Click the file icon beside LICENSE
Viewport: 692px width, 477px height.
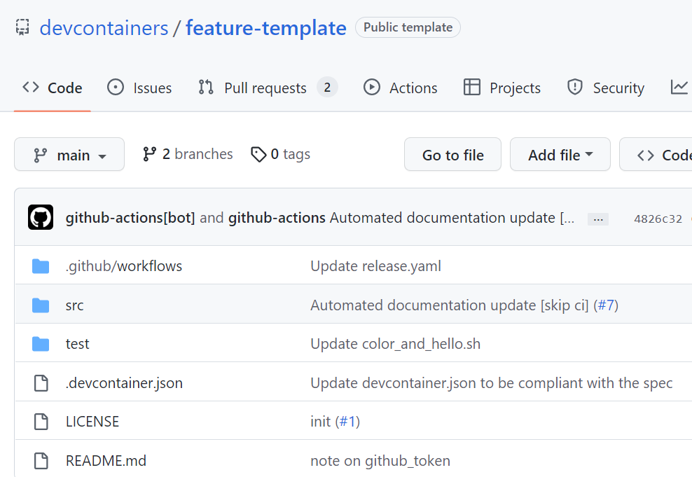point(40,421)
